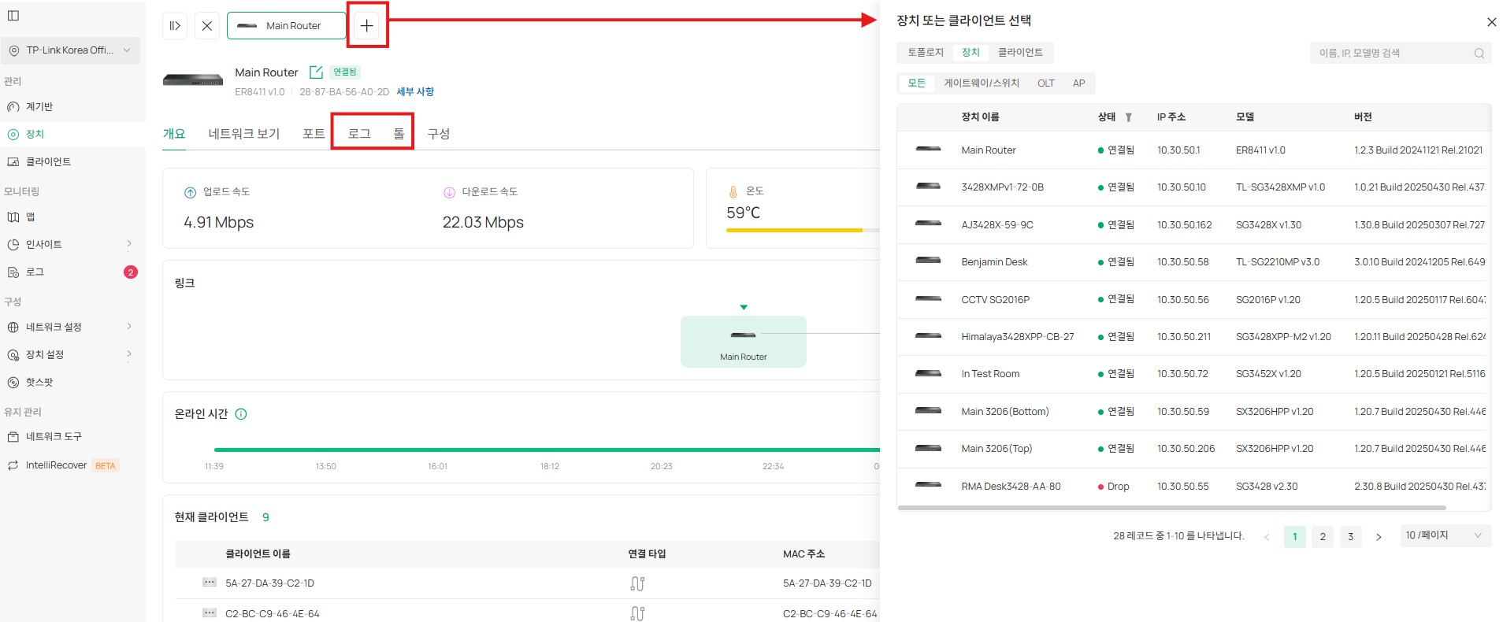This screenshot has height=622, width=1503.
Task: Click the search magnifier icon
Action: tap(1479, 54)
